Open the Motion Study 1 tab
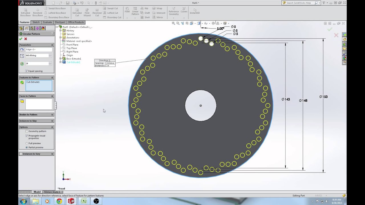365x205 pixels. coord(52,192)
